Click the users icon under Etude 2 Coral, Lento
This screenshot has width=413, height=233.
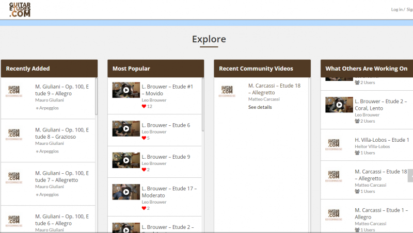(x=357, y=121)
